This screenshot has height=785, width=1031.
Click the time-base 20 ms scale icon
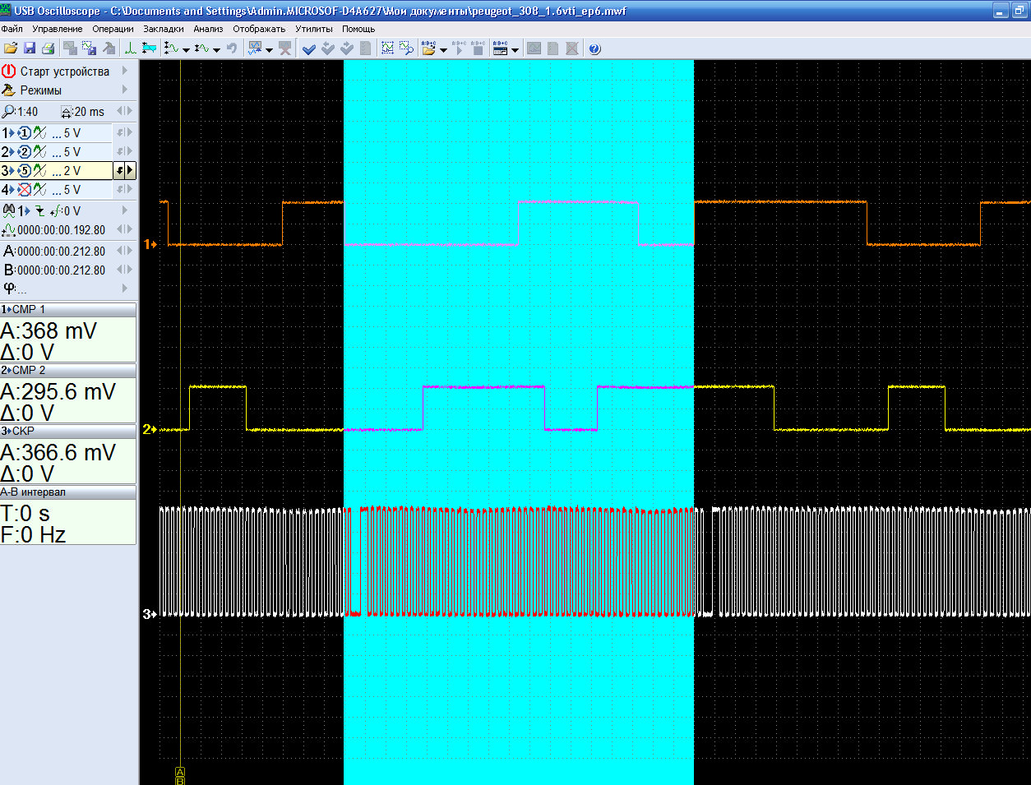67,112
